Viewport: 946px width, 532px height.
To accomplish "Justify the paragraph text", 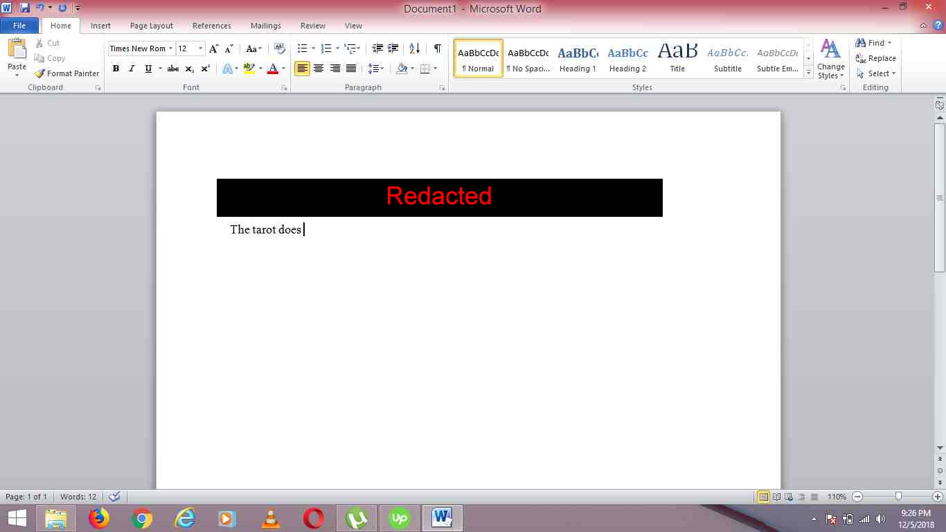I will pyautogui.click(x=351, y=69).
